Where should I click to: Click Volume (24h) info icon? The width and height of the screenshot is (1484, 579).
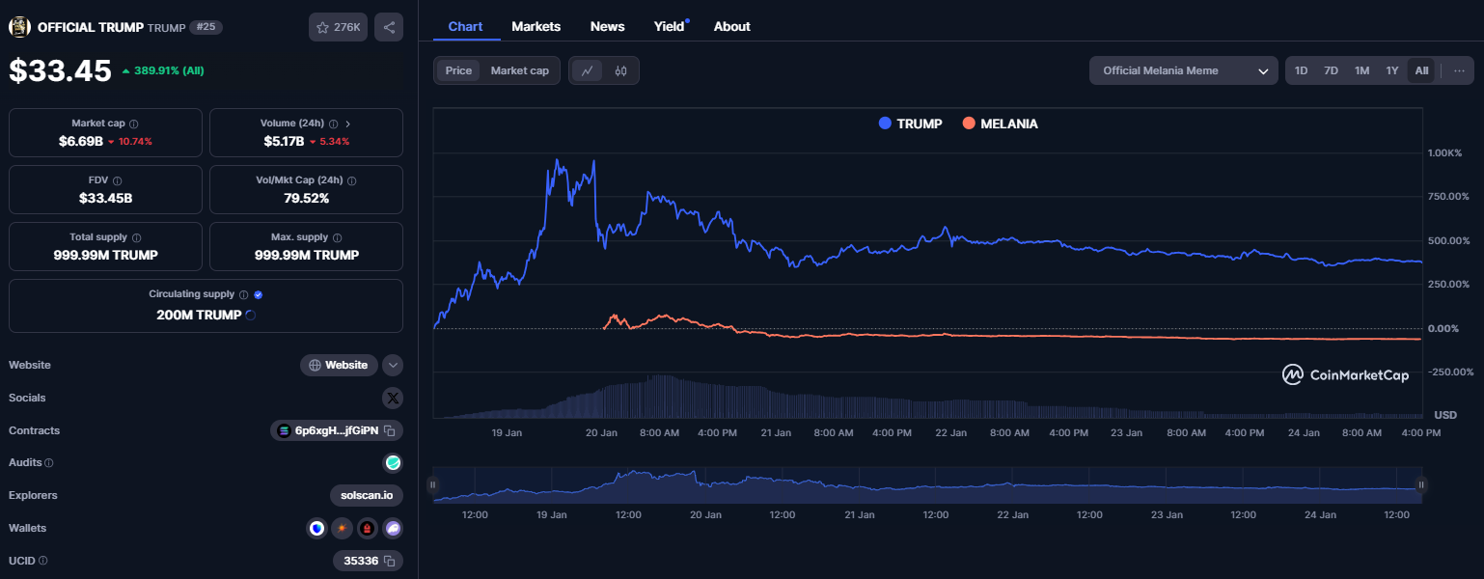tap(333, 124)
